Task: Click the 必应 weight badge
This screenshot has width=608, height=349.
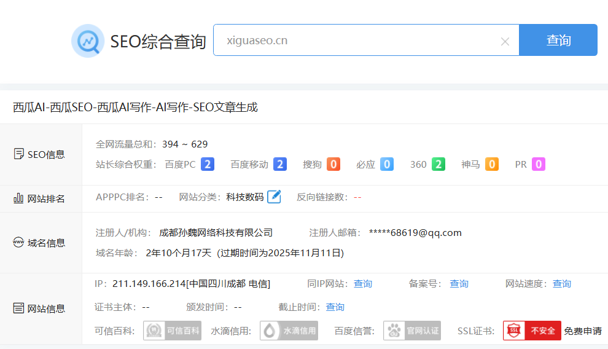Action: point(387,164)
